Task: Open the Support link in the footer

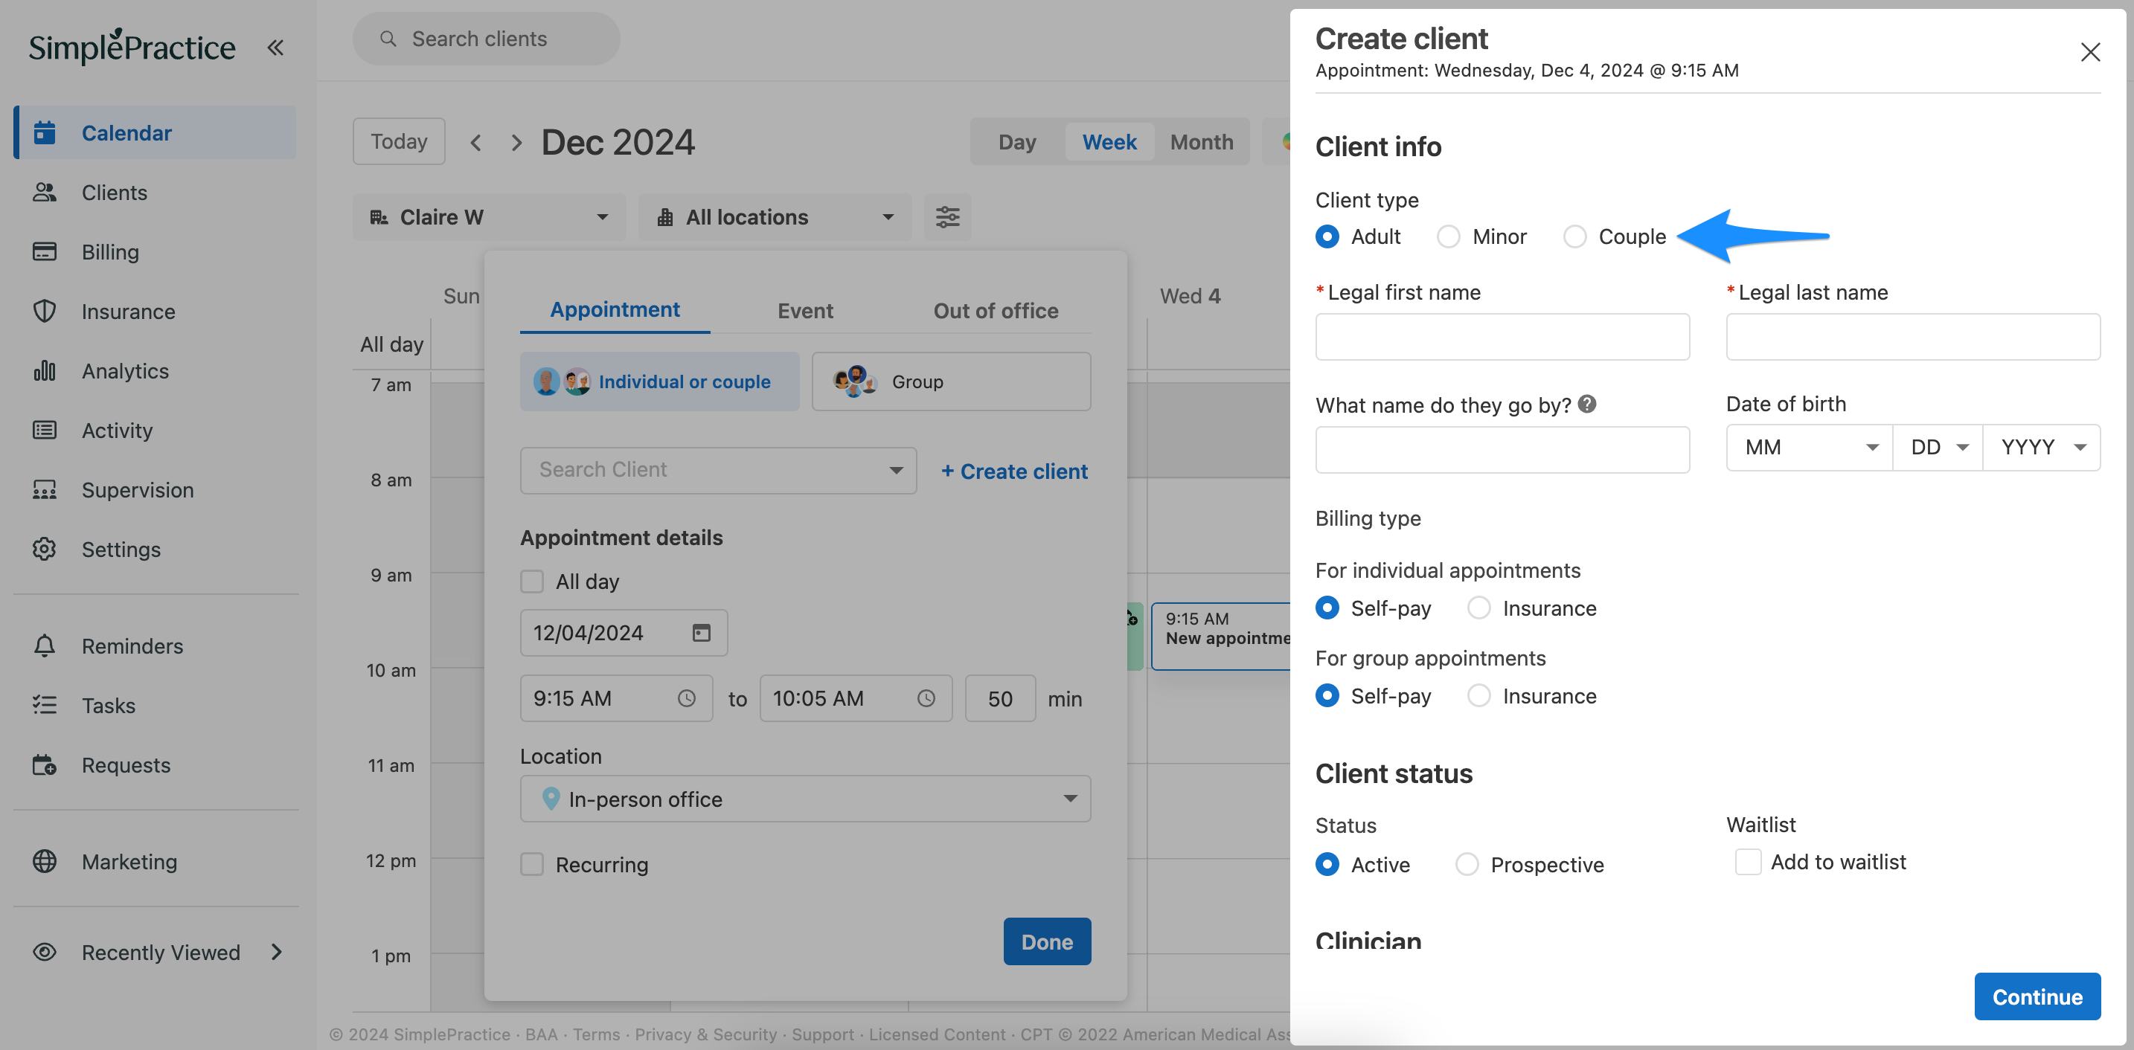Action: click(x=823, y=1034)
